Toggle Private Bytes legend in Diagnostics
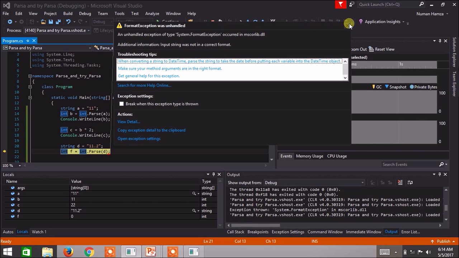The image size is (459, 258). click(411, 87)
